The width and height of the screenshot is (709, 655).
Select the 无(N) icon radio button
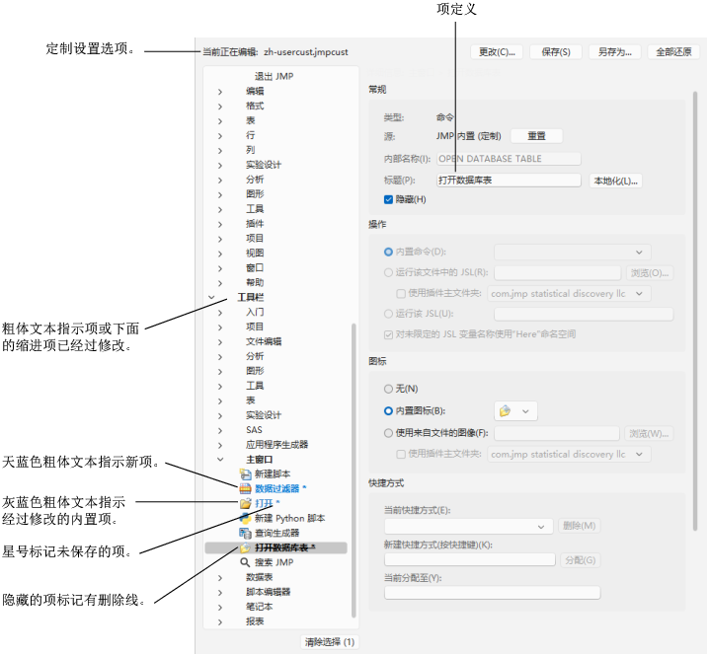pos(388,389)
